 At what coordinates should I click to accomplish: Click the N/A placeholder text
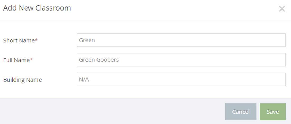[x=84, y=79]
